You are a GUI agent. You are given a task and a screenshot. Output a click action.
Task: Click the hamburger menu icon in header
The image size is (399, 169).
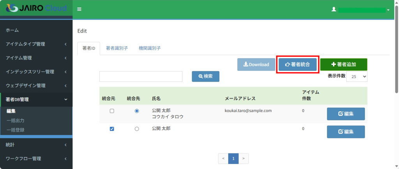coord(79,9)
